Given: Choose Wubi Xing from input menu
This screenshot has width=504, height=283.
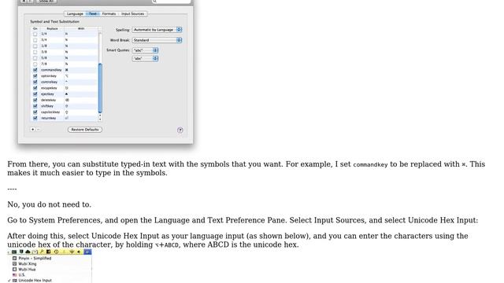Looking at the screenshot, I should click(28, 264).
